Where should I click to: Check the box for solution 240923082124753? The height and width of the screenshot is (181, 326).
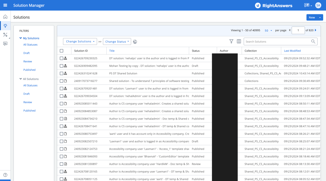click(x=61, y=149)
